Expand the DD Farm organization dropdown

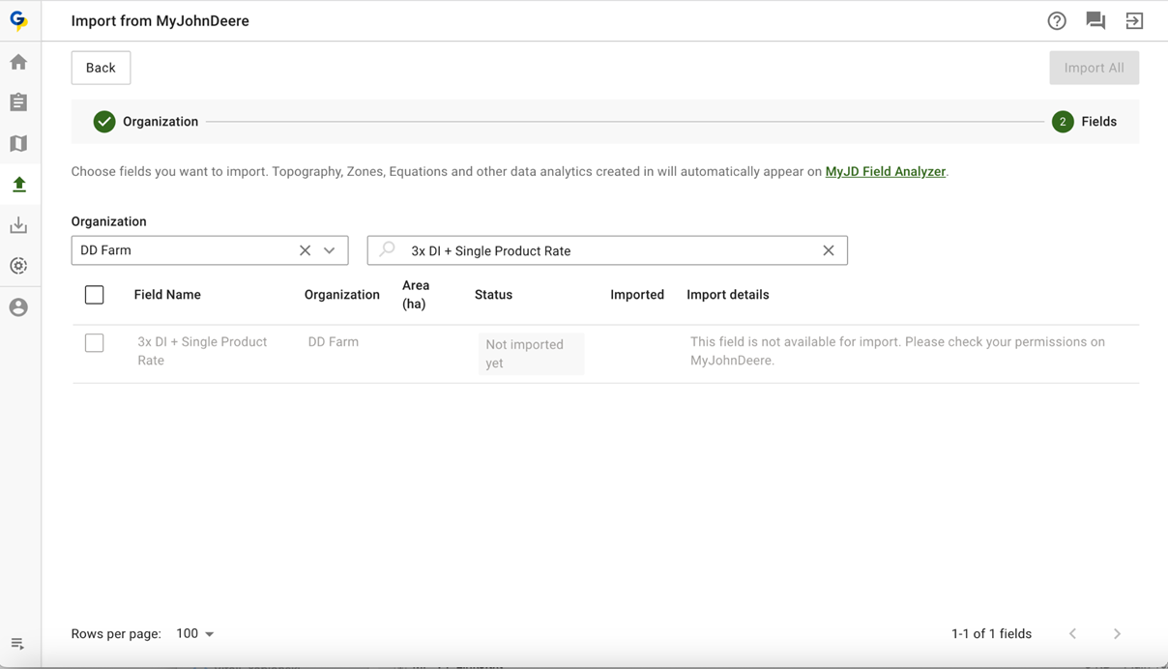point(330,250)
